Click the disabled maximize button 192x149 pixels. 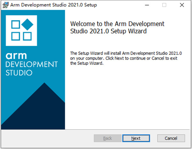(164, 5)
